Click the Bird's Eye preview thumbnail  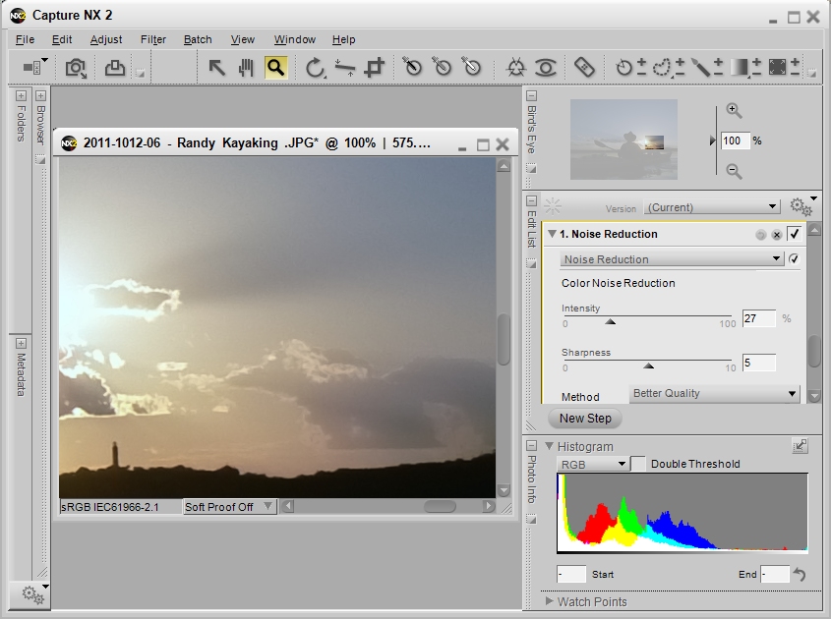pyautogui.click(x=623, y=138)
